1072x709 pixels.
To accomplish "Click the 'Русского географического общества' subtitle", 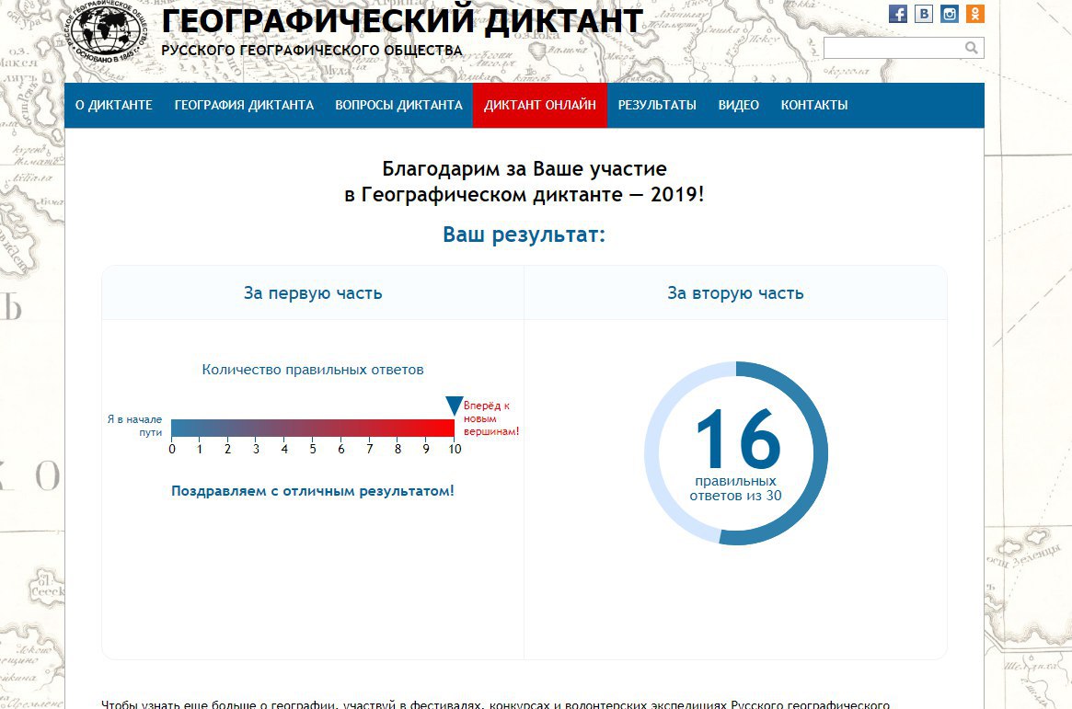I will tap(312, 51).
